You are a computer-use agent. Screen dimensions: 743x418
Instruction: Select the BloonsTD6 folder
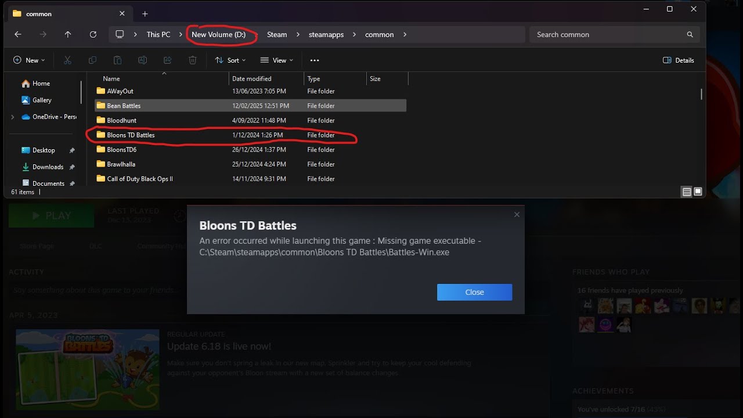(250, 150)
